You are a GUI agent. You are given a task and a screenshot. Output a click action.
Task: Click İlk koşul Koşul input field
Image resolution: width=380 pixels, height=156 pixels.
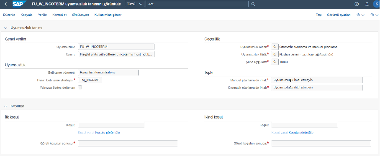tap(111, 125)
